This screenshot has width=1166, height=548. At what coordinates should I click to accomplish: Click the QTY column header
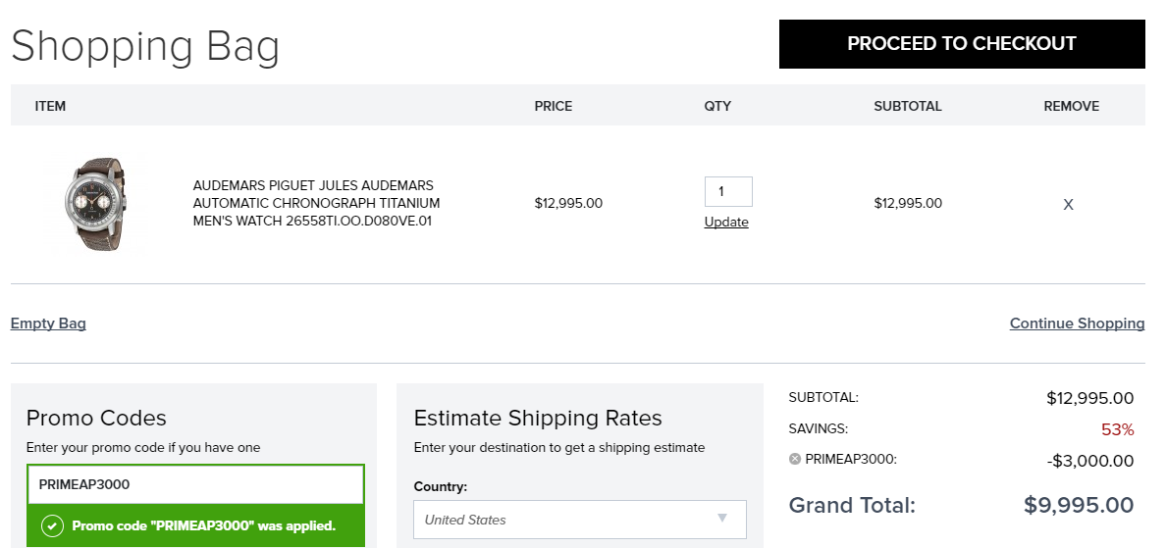point(717,106)
